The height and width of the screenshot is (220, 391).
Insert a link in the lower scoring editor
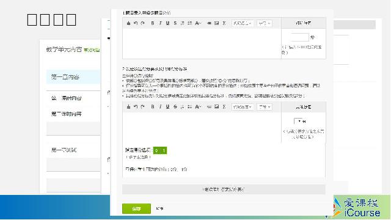[209, 107]
